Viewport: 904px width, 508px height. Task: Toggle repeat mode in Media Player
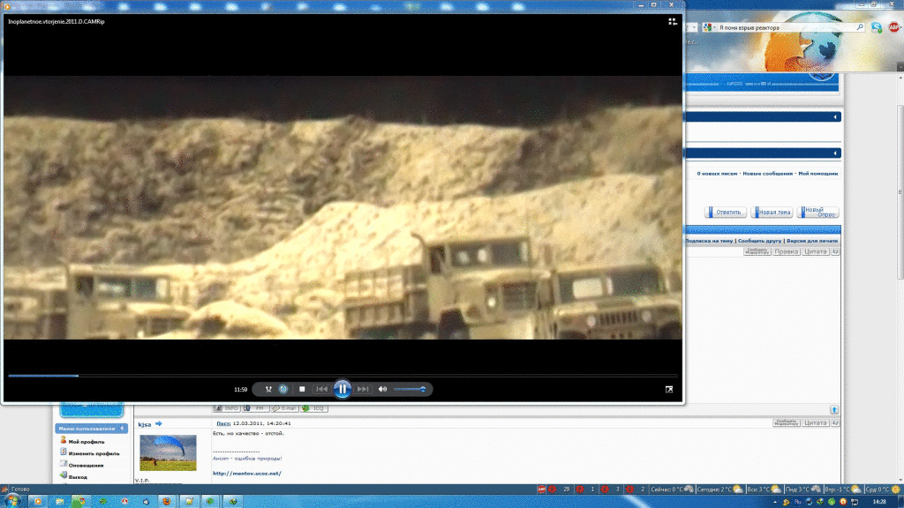click(283, 389)
